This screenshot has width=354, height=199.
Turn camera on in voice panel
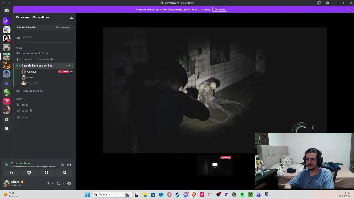click(x=12, y=173)
